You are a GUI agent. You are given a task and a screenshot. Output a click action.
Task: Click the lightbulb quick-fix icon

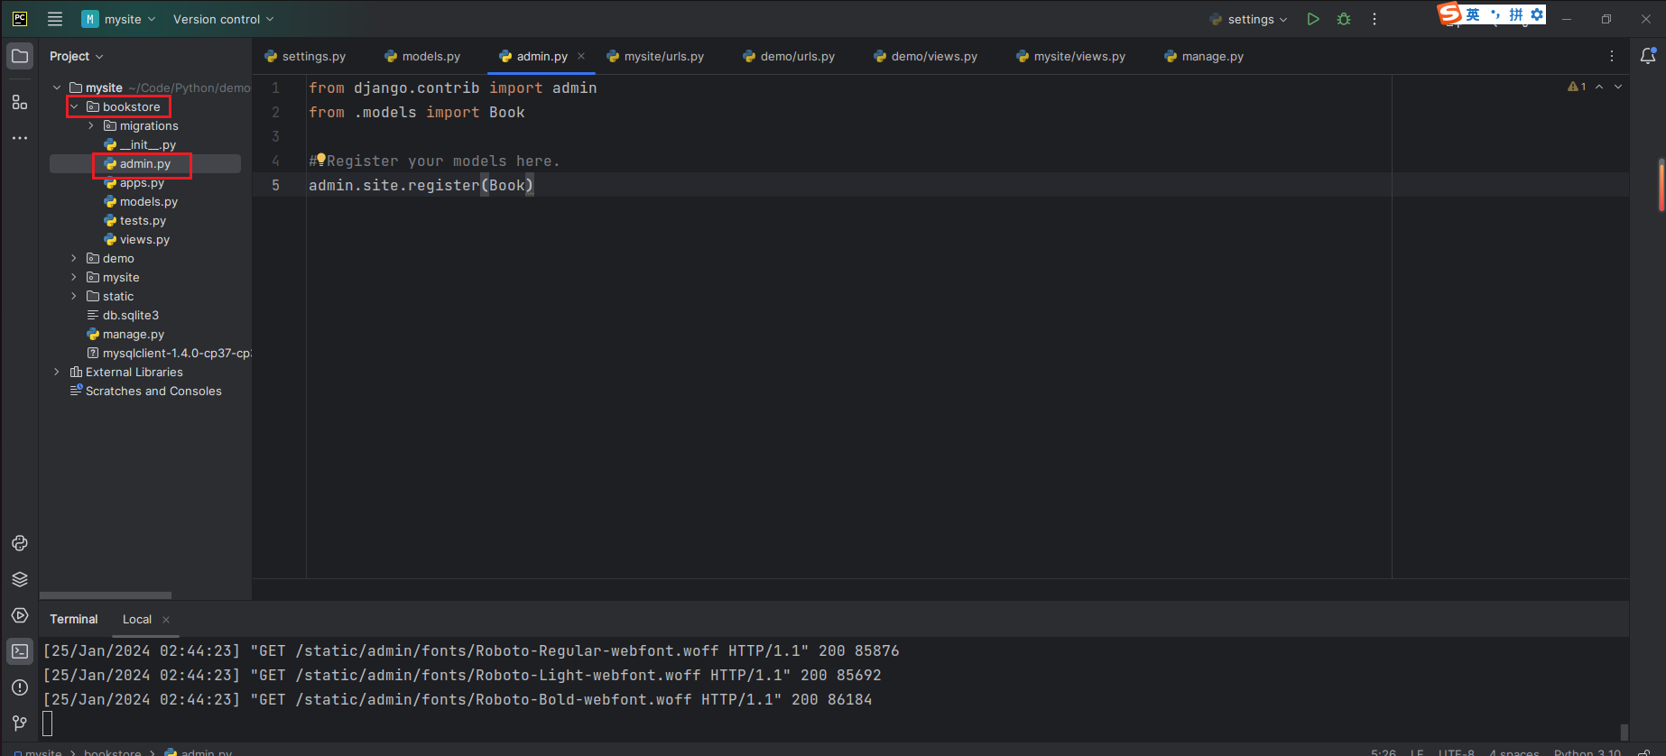coord(320,160)
